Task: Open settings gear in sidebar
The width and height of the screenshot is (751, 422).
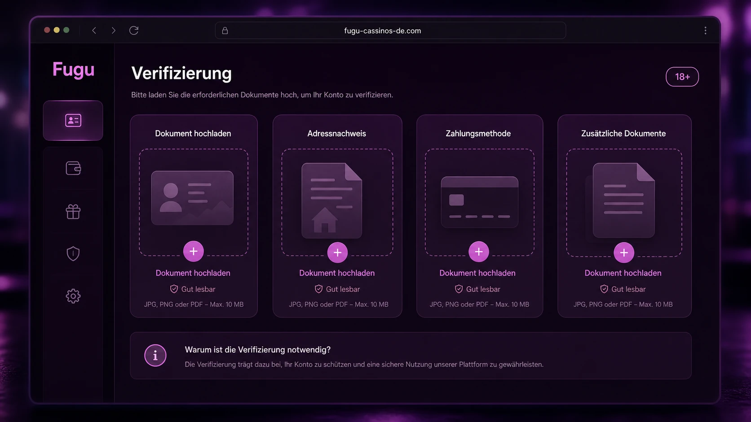Action: pyautogui.click(x=73, y=296)
